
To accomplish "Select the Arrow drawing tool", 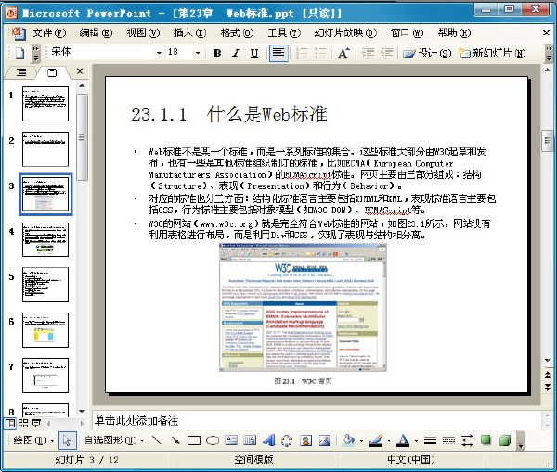I will 175,440.
